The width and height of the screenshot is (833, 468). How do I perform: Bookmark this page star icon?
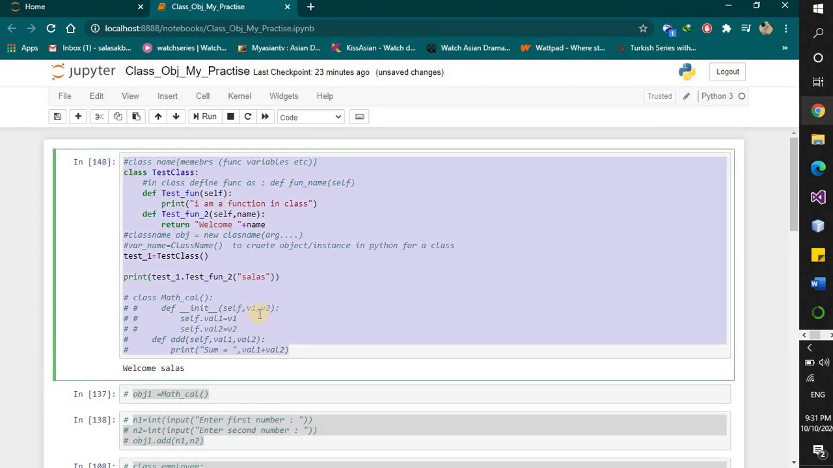pos(643,29)
